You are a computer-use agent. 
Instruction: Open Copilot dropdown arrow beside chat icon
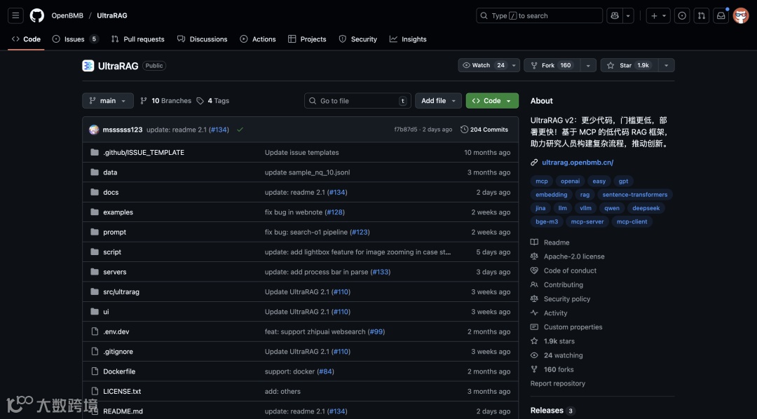(x=628, y=15)
